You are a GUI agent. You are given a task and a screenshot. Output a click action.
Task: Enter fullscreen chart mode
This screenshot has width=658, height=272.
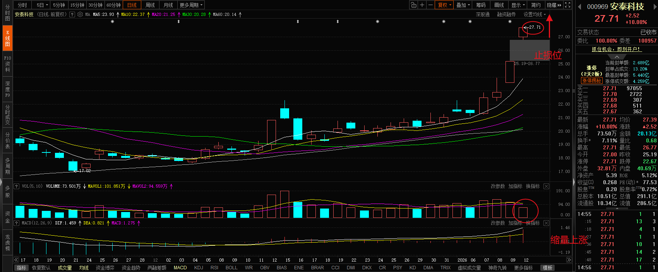pyautogui.click(x=568, y=5)
